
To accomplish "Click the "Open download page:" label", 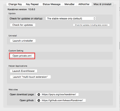I will pyautogui.click(x=22, y=95).
